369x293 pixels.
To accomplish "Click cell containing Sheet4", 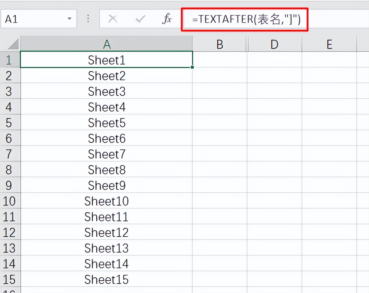I will click(x=107, y=107).
